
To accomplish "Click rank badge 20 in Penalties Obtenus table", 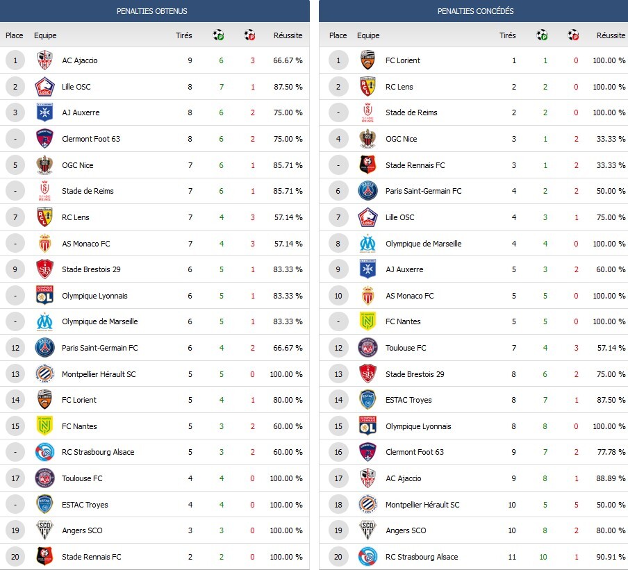I will coord(15,557).
